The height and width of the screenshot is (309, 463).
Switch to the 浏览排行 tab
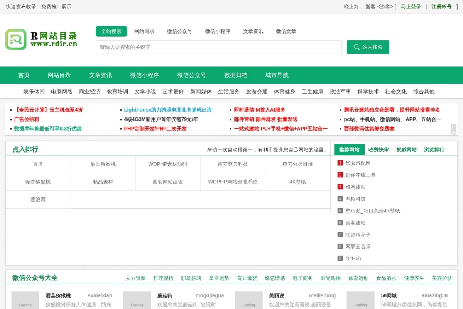434,149
